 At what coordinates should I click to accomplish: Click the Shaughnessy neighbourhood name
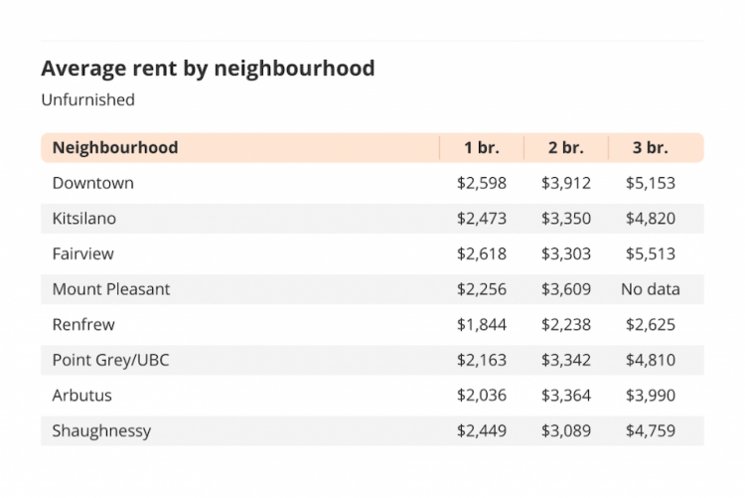(101, 431)
